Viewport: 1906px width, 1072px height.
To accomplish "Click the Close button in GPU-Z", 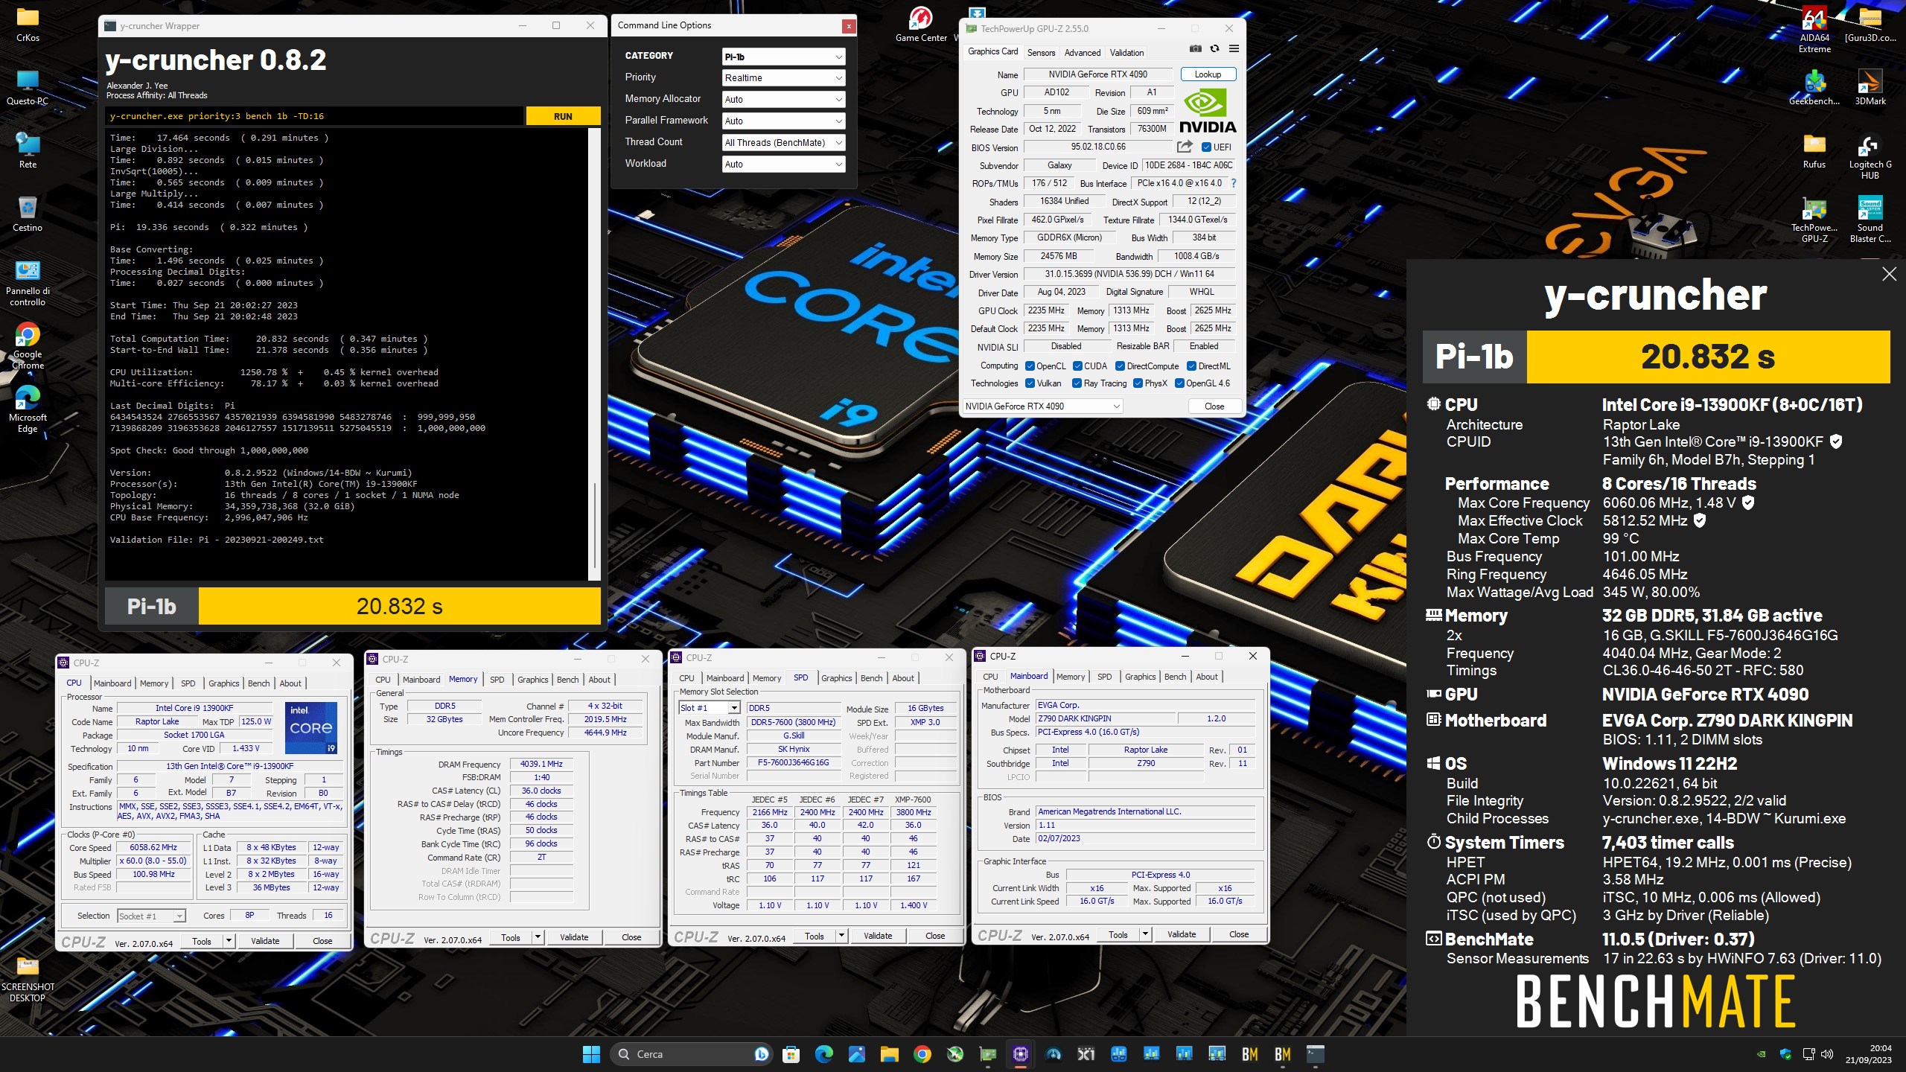I will pyautogui.click(x=1214, y=406).
